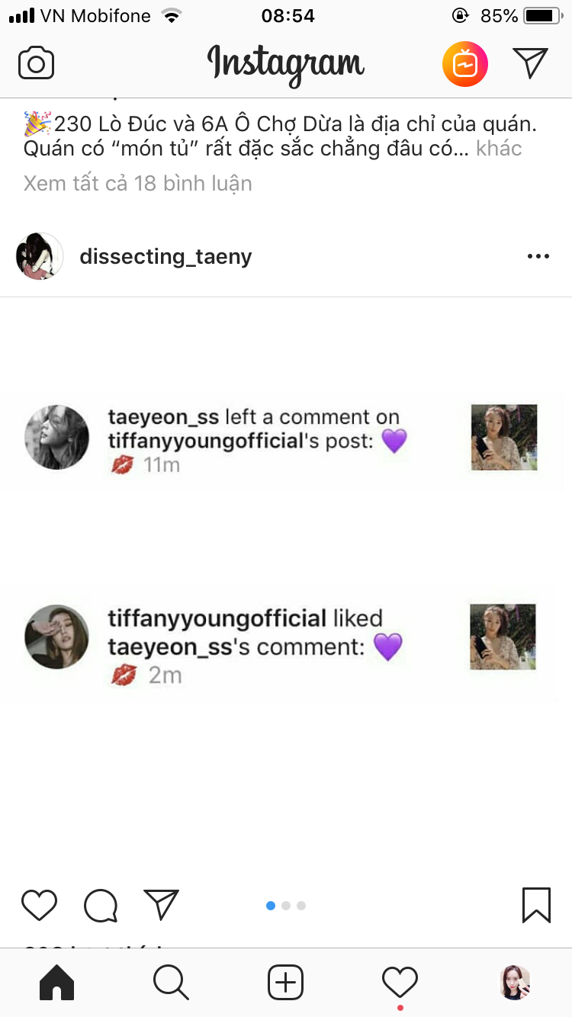Open dissecting_taeny profile username
This screenshot has width=572, height=1017.
click(165, 257)
